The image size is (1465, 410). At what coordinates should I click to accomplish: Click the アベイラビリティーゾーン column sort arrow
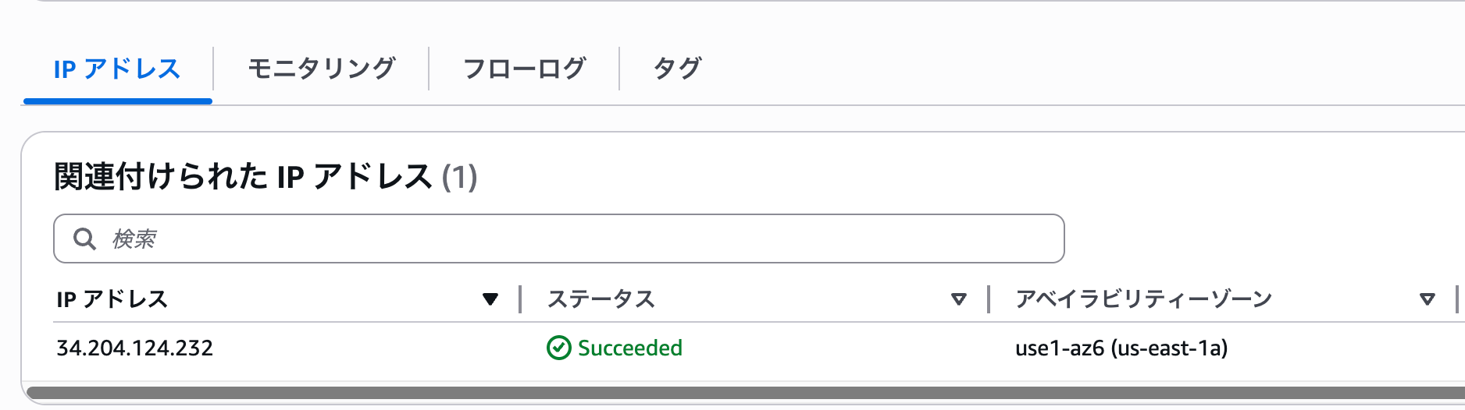pyautogui.click(x=1427, y=299)
